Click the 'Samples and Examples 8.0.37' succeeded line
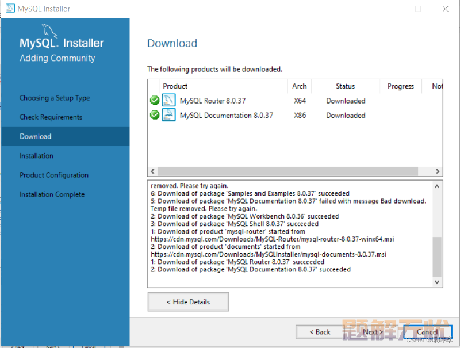The height and width of the screenshot is (348, 460). [x=250, y=193]
